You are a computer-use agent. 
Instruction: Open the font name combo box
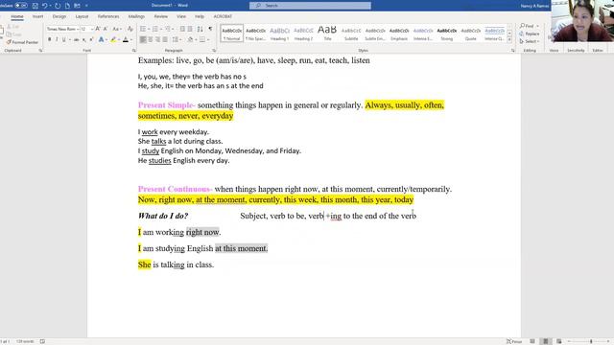tap(62, 29)
